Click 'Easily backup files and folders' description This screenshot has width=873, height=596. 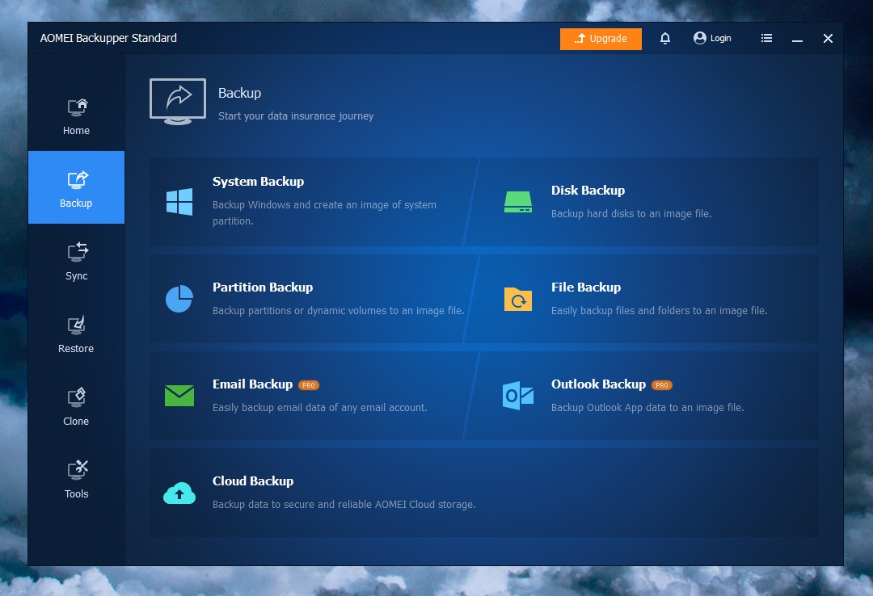pos(660,311)
